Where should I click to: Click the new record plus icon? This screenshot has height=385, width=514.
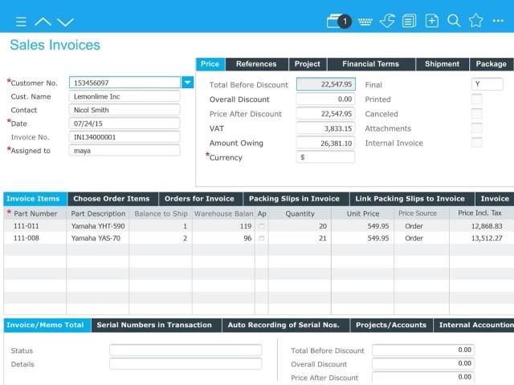pyautogui.click(x=432, y=22)
